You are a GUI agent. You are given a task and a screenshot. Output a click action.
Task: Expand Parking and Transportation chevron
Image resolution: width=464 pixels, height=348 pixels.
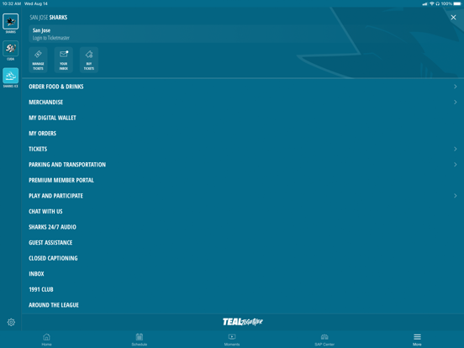455,165
